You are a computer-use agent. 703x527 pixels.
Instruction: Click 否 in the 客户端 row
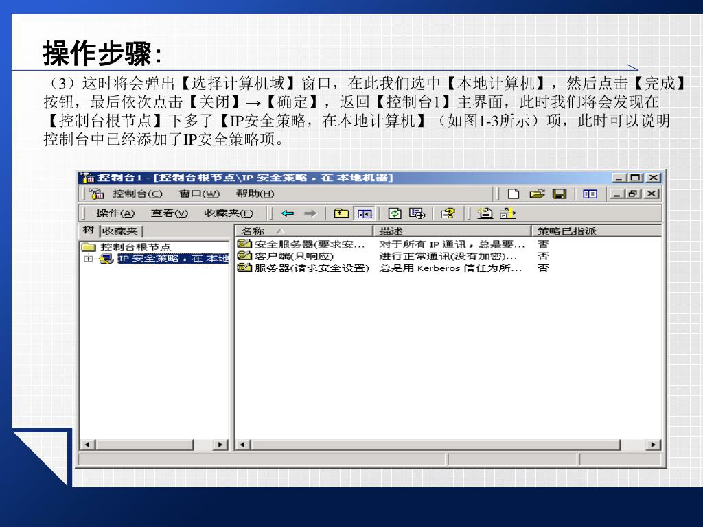(543, 256)
